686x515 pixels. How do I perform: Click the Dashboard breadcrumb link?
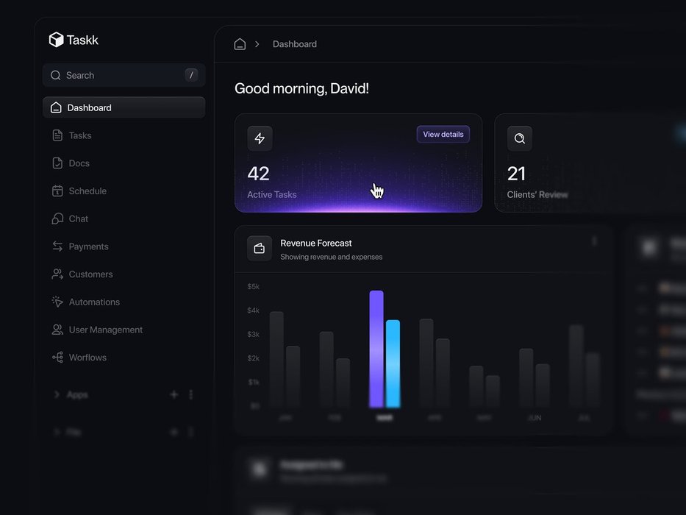(x=294, y=44)
